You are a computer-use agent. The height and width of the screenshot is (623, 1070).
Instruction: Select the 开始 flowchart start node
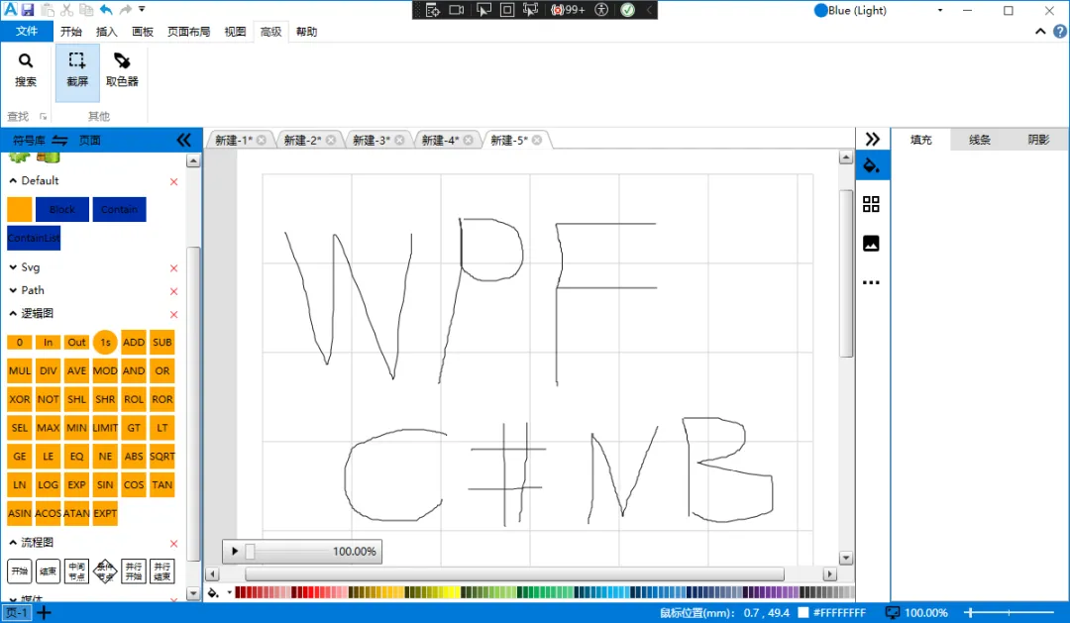(19, 571)
